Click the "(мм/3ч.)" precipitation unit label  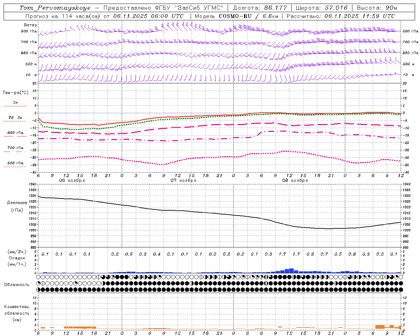(x=17, y=252)
